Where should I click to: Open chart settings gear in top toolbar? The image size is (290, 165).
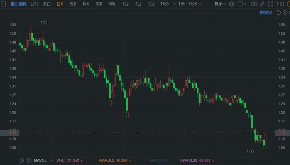(x=231, y=4)
